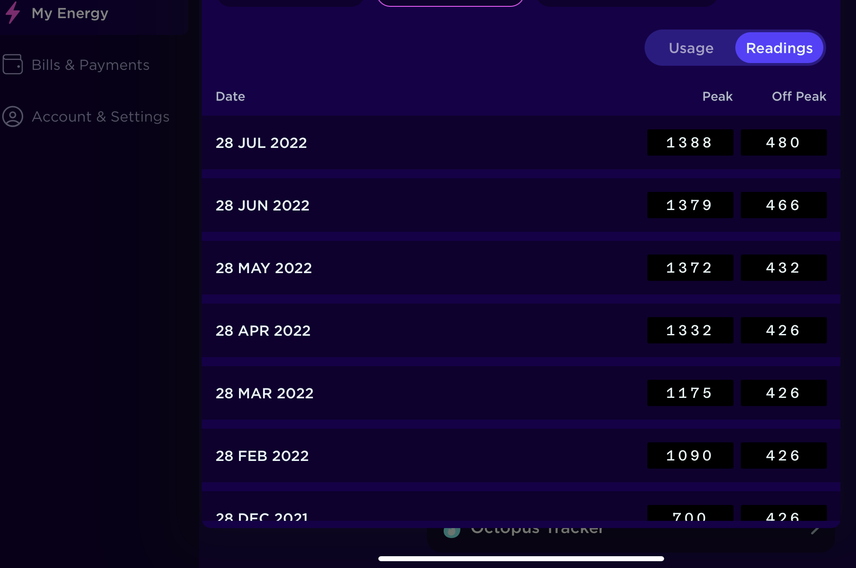Click the Peak column header

717,96
